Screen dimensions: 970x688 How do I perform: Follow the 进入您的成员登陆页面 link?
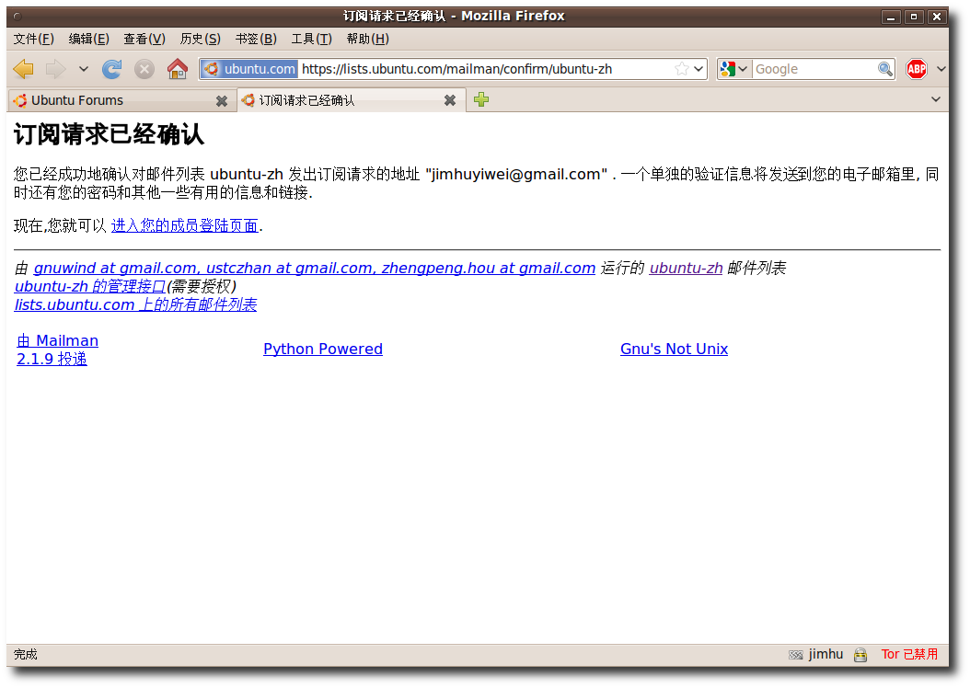[x=184, y=225]
